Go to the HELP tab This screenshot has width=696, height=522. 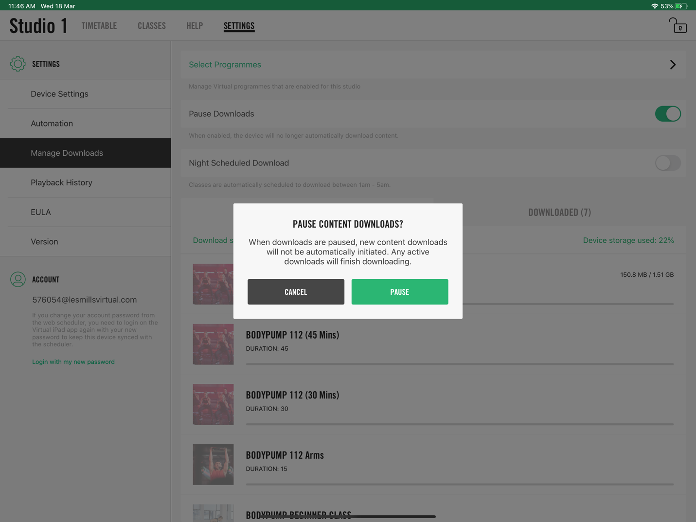point(195,26)
